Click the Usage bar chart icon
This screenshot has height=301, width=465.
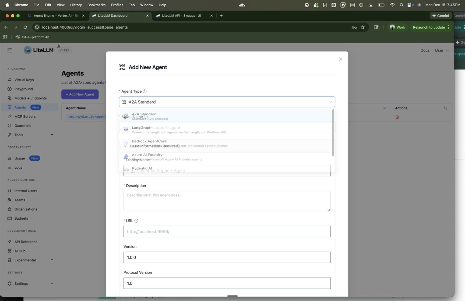point(10,158)
